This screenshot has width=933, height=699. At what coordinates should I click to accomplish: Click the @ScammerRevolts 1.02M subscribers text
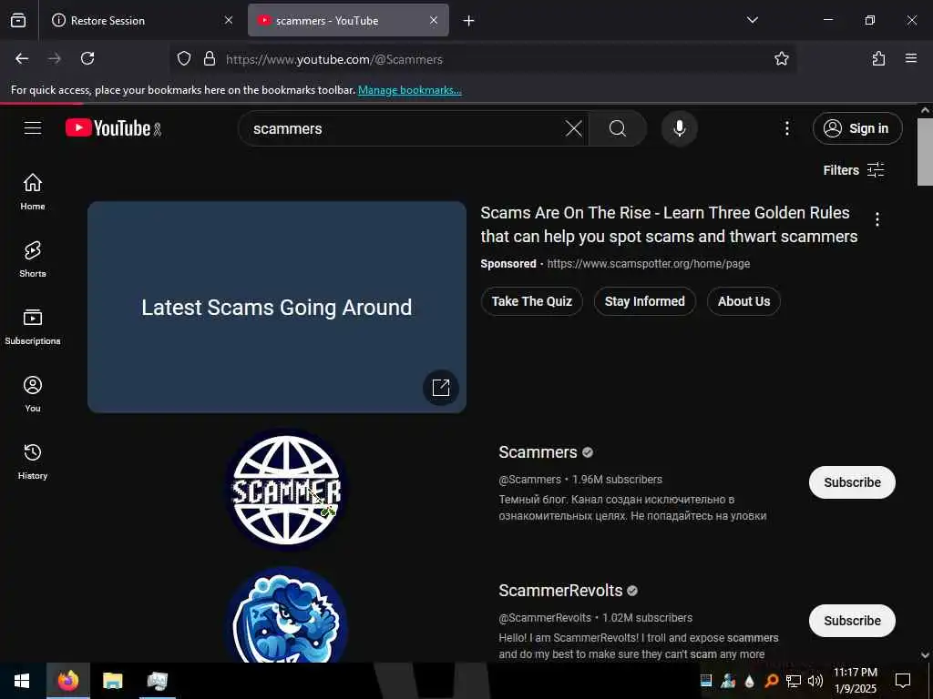point(595,618)
